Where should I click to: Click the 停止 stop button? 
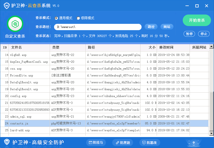click(x=204, y=34)
